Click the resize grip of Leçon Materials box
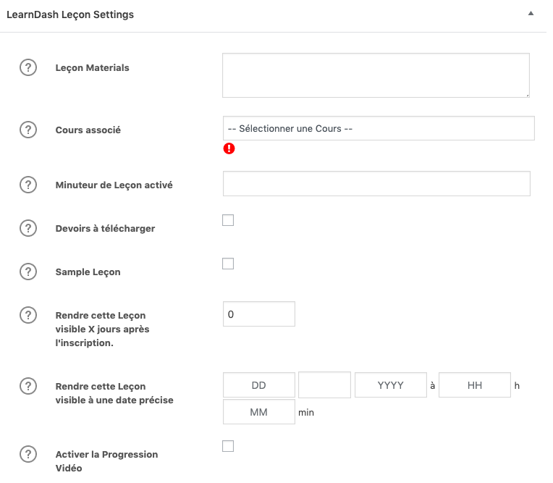 pyautogui.click(x=527, y=96)
